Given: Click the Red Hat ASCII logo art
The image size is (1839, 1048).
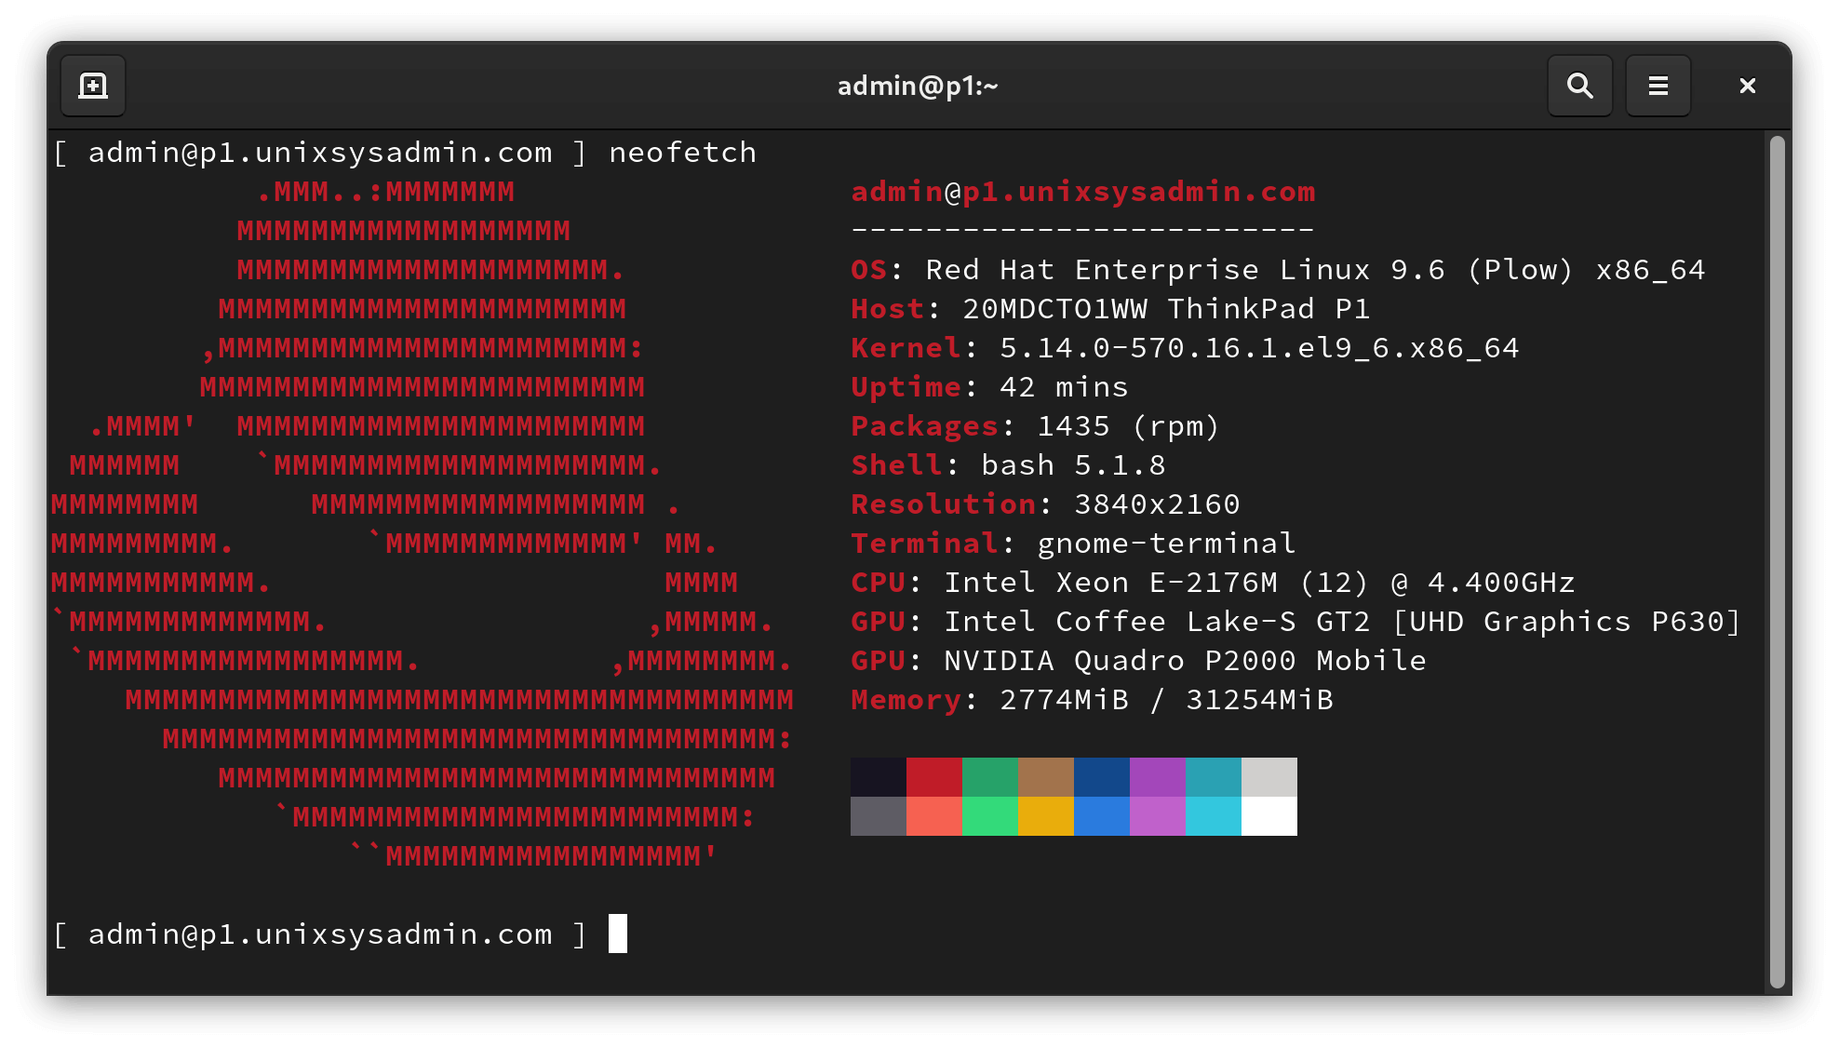Looking at the screenshot, I should point(423,523).
